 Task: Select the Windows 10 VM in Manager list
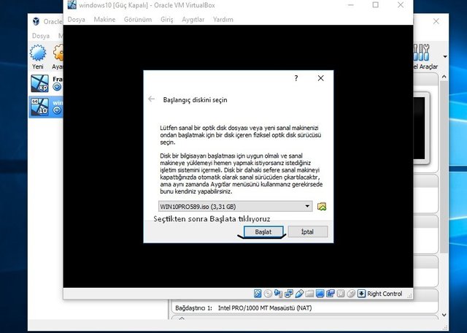point(46,107)
